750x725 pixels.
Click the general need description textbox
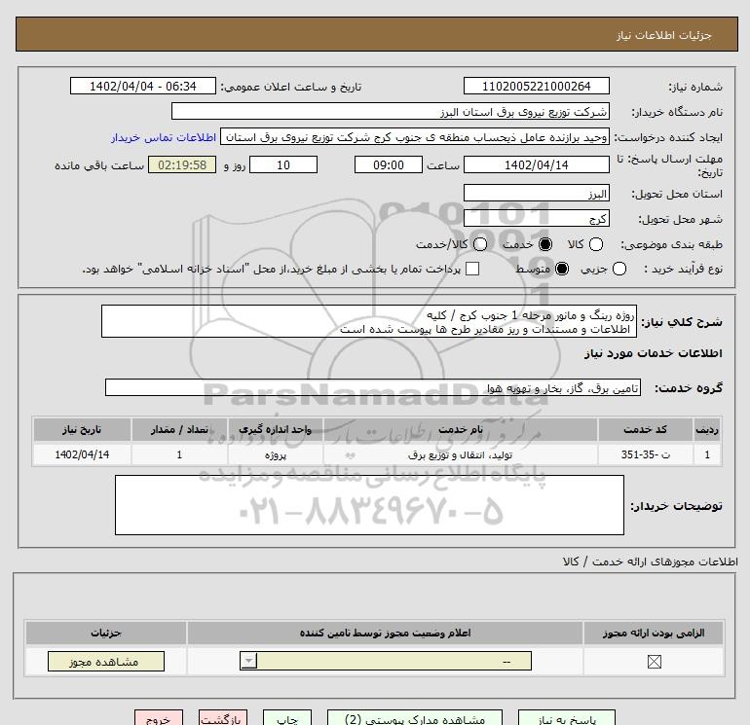click(369, 321)
